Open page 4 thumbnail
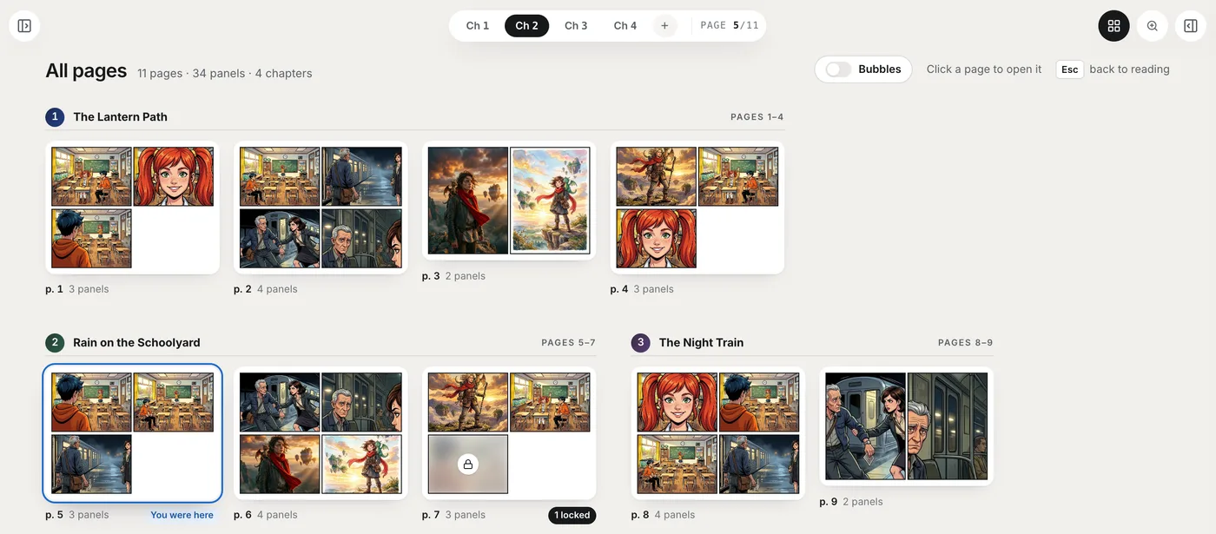The height and width of the screenshot is (534, 1216). (697, 208)
